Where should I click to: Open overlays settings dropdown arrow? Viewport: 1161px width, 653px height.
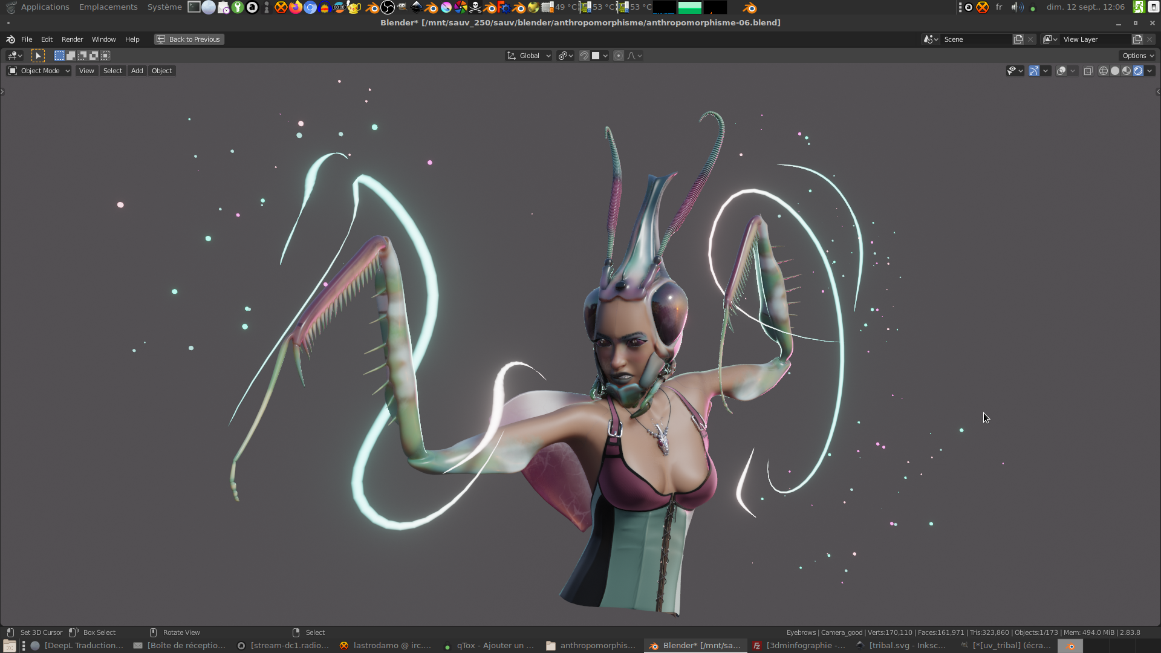(1073, 71)
